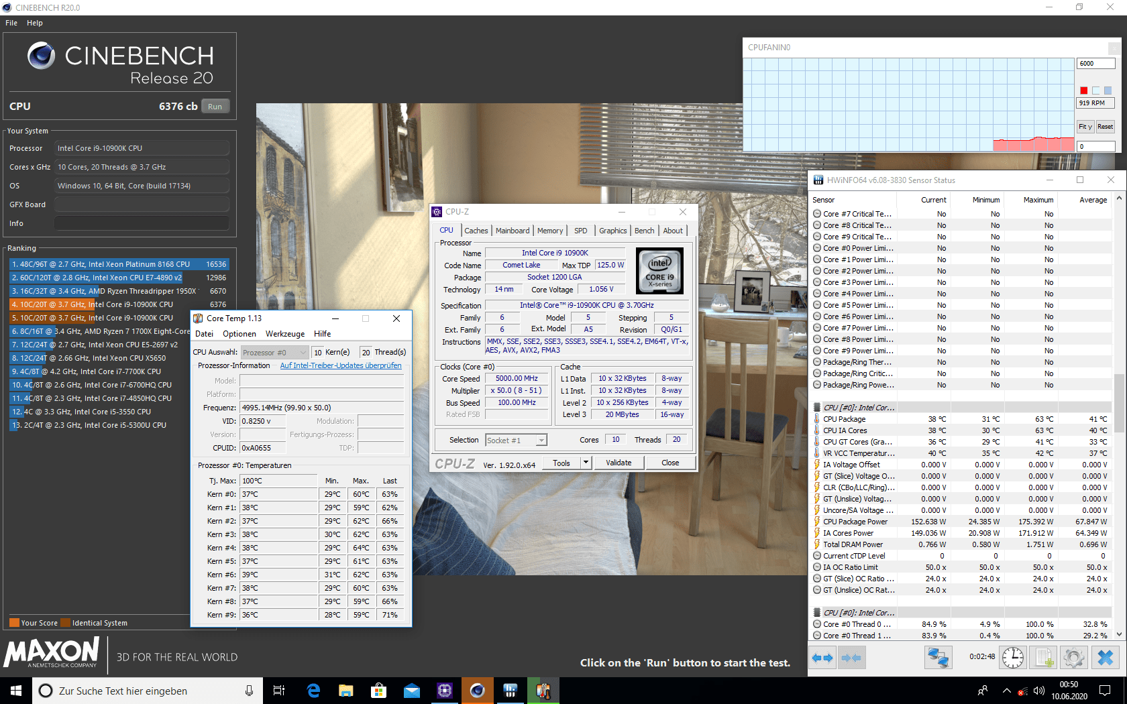This screenshot has width=1127, height=704.
Task: Open the Action Center notification icon
Action: [x=1105, y=691]
